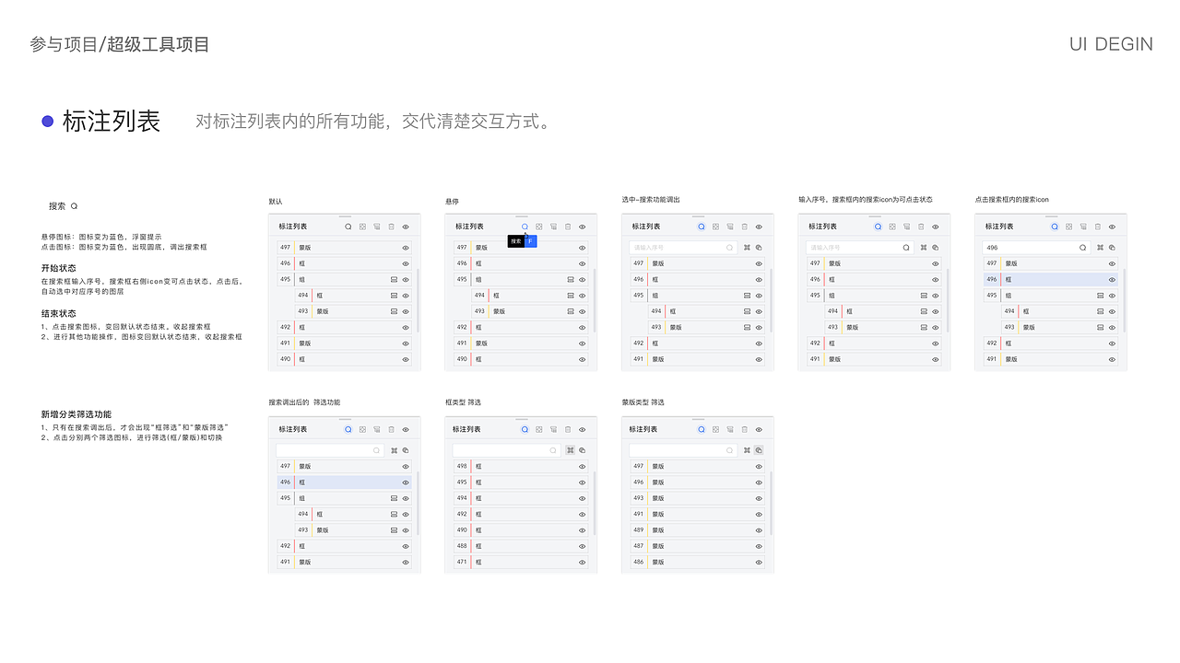Screen dimensions: 1180x663
Task: Expand the 495 组 group row
Action: tap(393, 279)
